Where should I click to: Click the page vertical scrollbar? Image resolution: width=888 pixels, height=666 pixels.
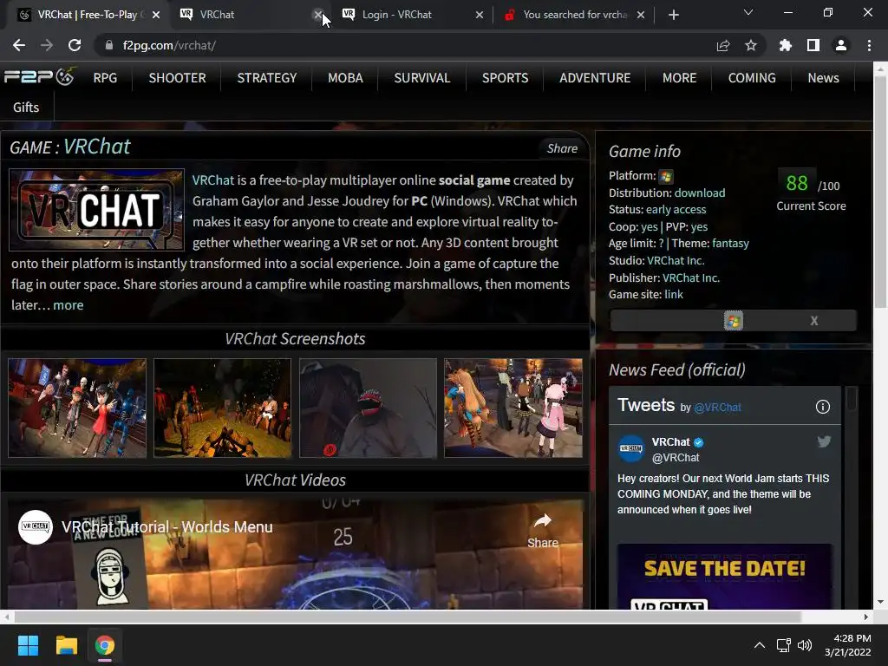880,193
